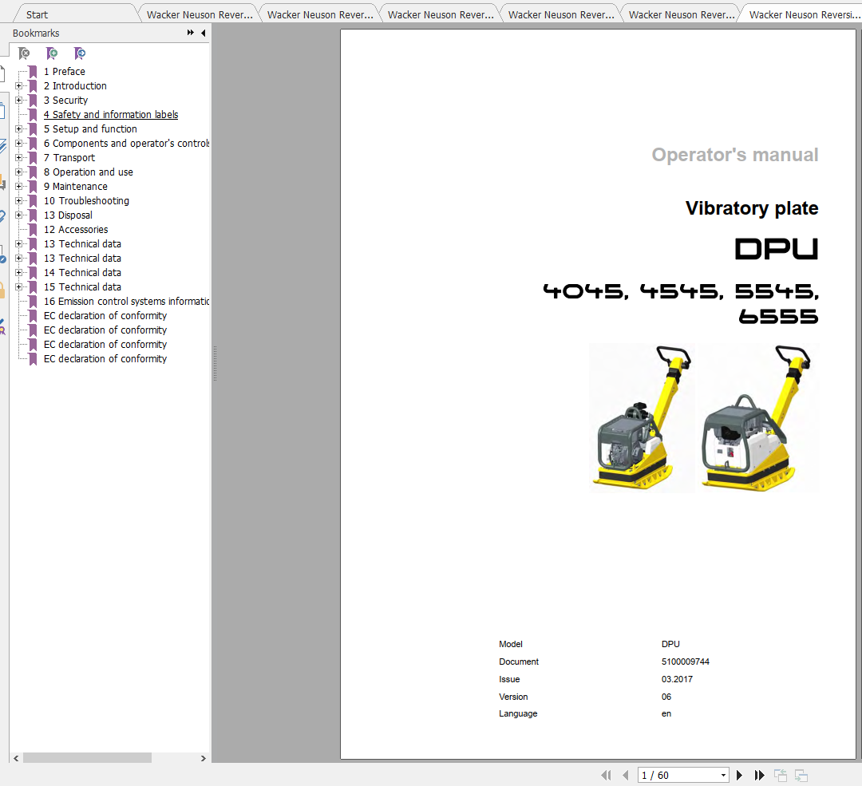Click the previous view icon
Image resolution: width=862 pixels, height=786 pixels.
781,775
